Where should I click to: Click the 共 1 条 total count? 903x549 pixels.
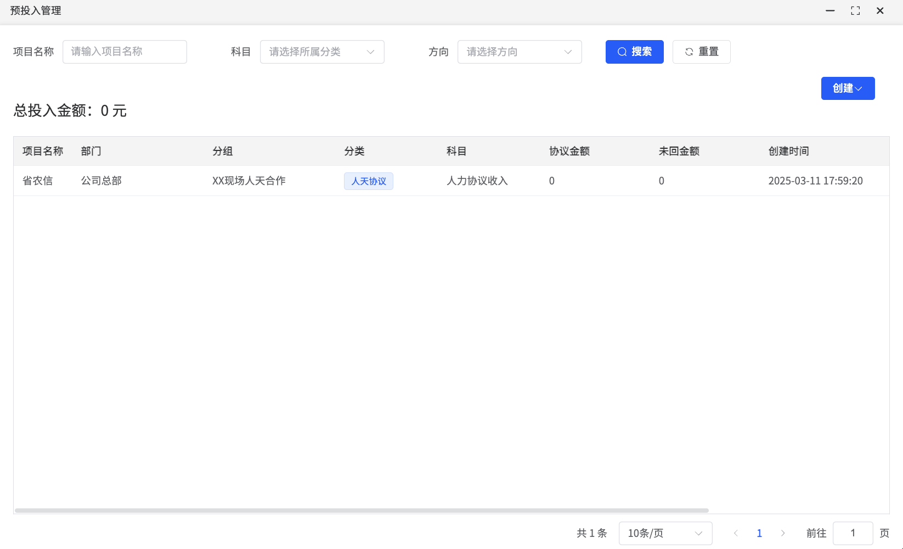(592, 533)
